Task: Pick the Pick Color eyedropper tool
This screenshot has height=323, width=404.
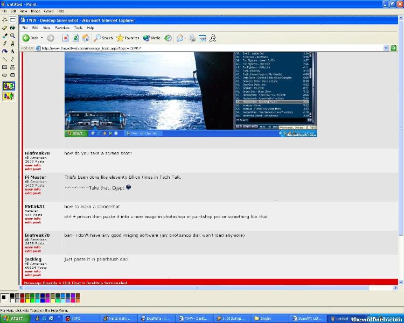Action: [5, 36]
